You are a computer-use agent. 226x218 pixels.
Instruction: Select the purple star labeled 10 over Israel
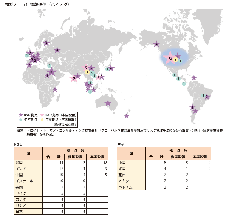pos(52,72)
